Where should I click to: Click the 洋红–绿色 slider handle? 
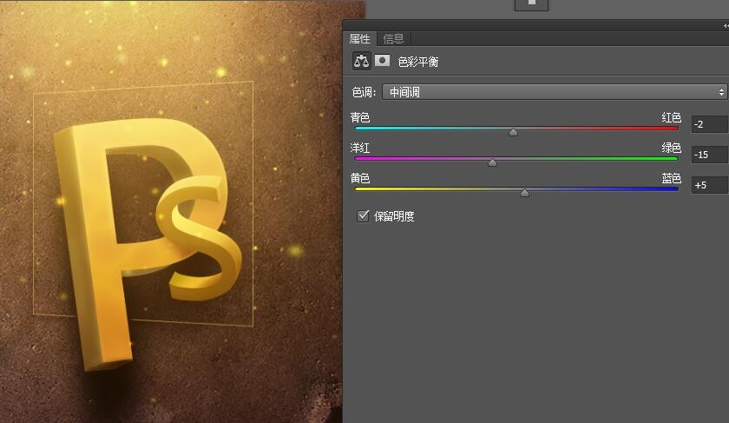tap(492, 162)
